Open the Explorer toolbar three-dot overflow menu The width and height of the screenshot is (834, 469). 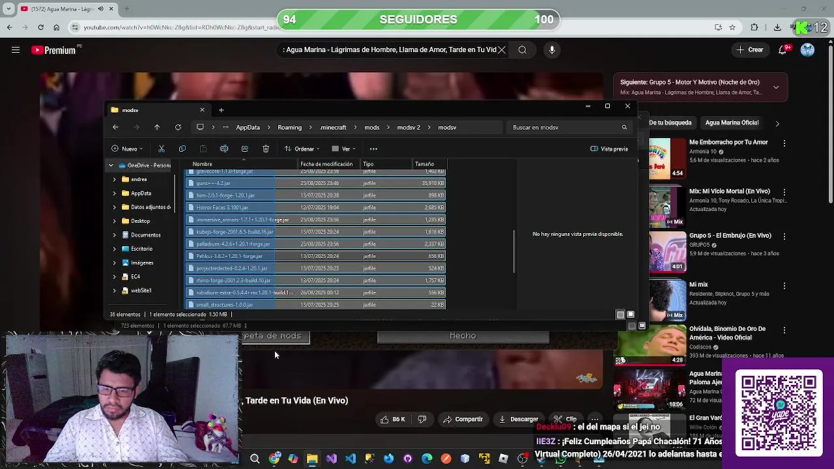[373, 149]
